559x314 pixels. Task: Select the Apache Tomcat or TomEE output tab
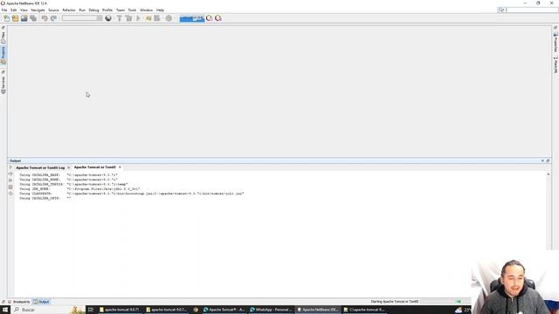coord(94,167)
